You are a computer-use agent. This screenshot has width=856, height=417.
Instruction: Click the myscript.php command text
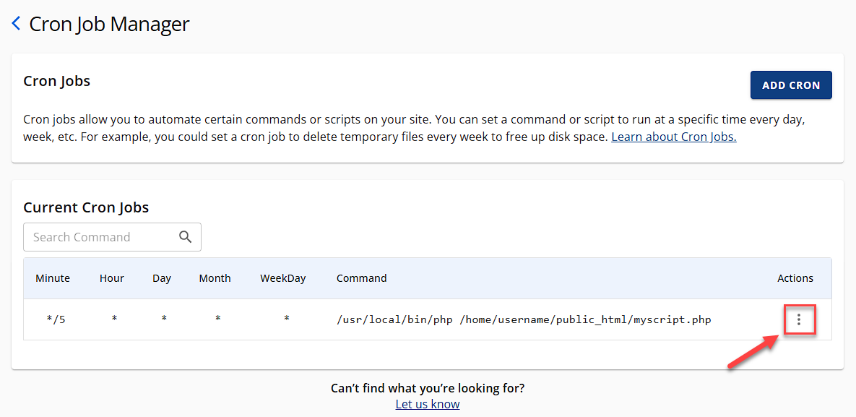pos(524,319)
